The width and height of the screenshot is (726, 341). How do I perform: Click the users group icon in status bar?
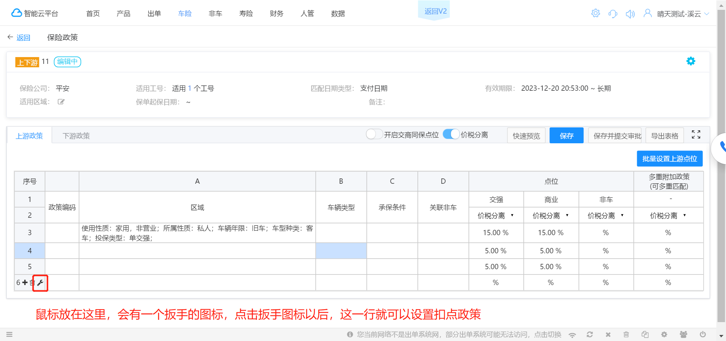(x=683, y=335)
